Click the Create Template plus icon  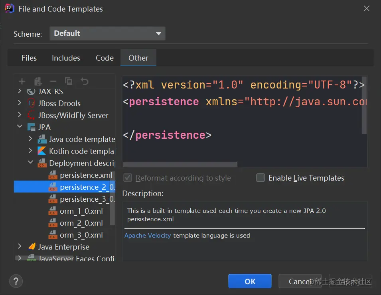click(x=22, y=81)
